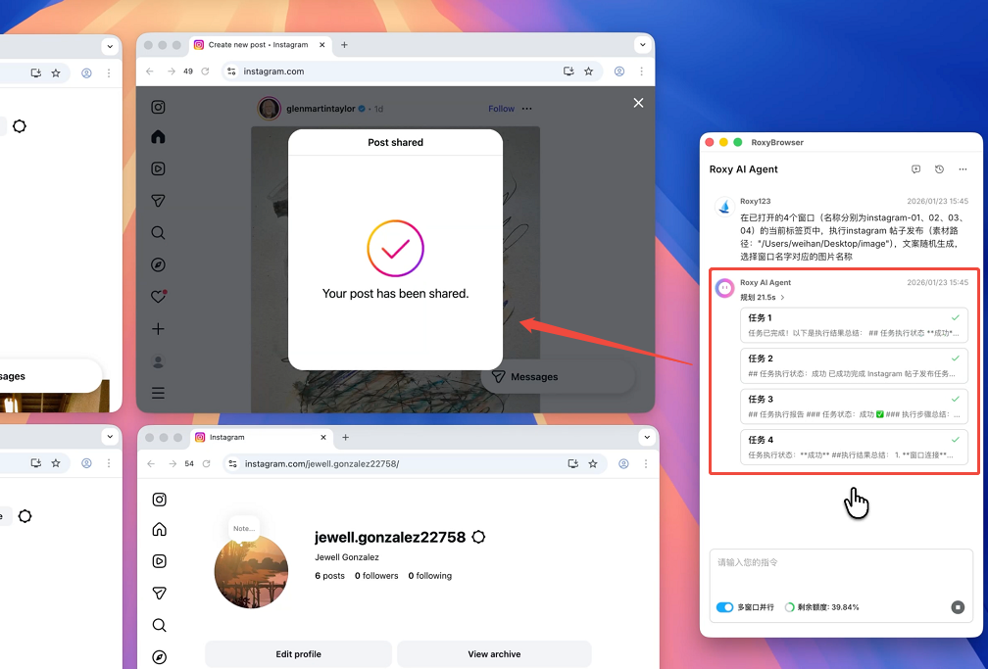Open tab list dropdown in top Chrome window

pos(643,45)
